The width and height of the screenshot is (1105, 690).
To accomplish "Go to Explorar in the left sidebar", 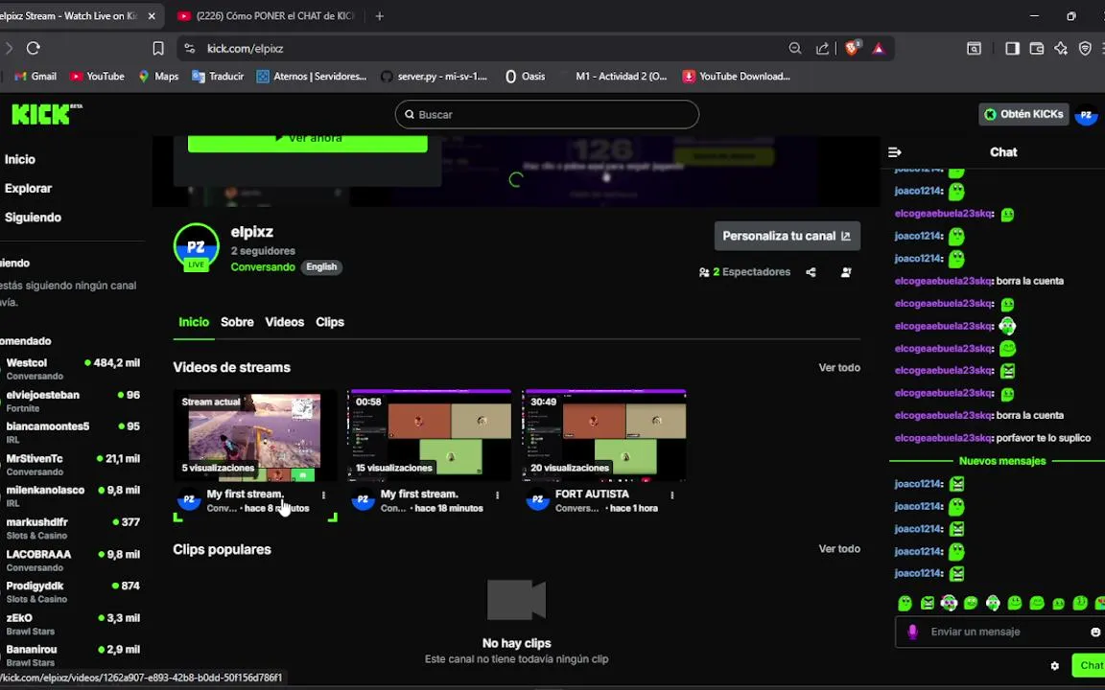I will click(x=28, y=188).
